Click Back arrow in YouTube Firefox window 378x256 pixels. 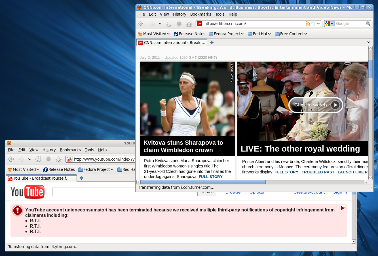pos(11,159)
